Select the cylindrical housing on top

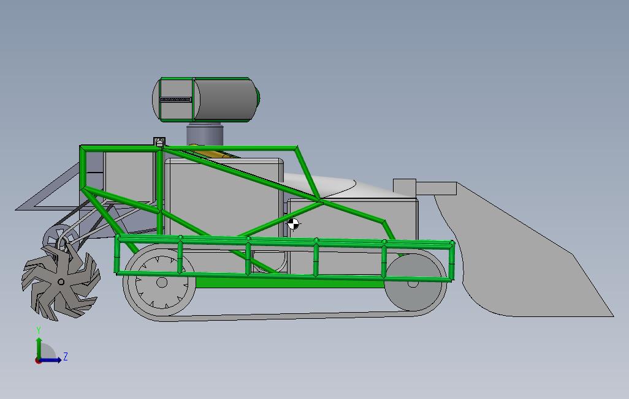[205, 99]
